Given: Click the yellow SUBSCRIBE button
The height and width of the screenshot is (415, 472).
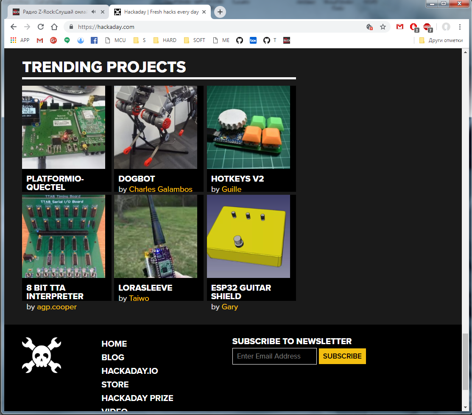Looking at the screenshot, I should pos(342,356).
